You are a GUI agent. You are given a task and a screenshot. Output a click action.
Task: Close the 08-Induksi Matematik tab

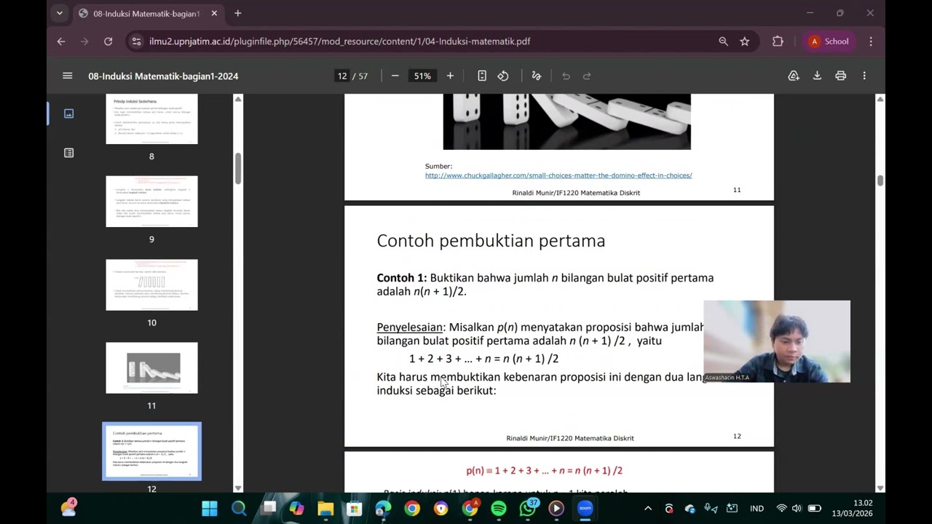pyautogui.click(x=214, y=13)
